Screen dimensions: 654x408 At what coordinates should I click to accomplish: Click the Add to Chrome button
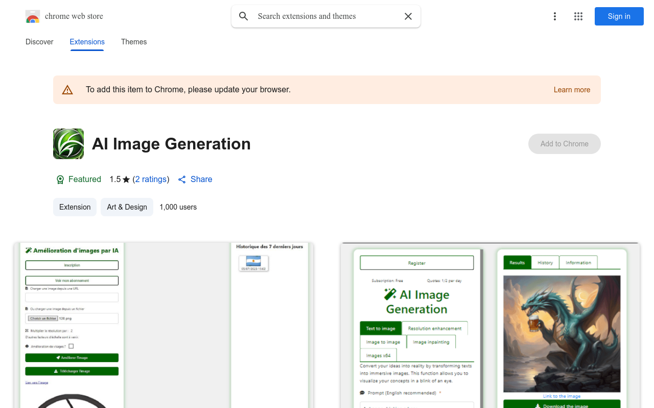click(x=565, y=144)
